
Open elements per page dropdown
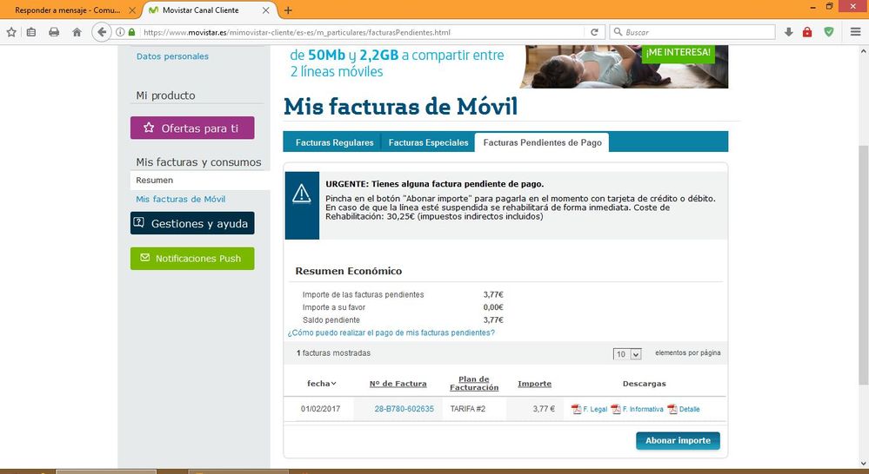(x=626, y=354)
